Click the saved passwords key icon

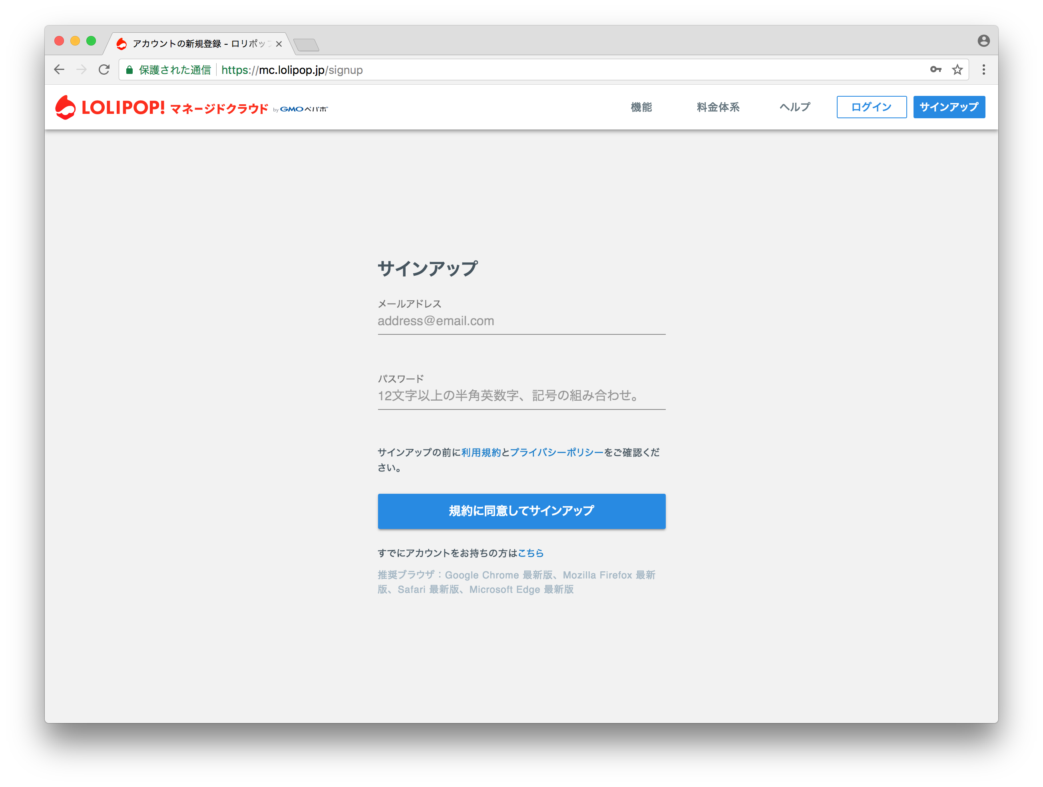click(x=936, y=69)
